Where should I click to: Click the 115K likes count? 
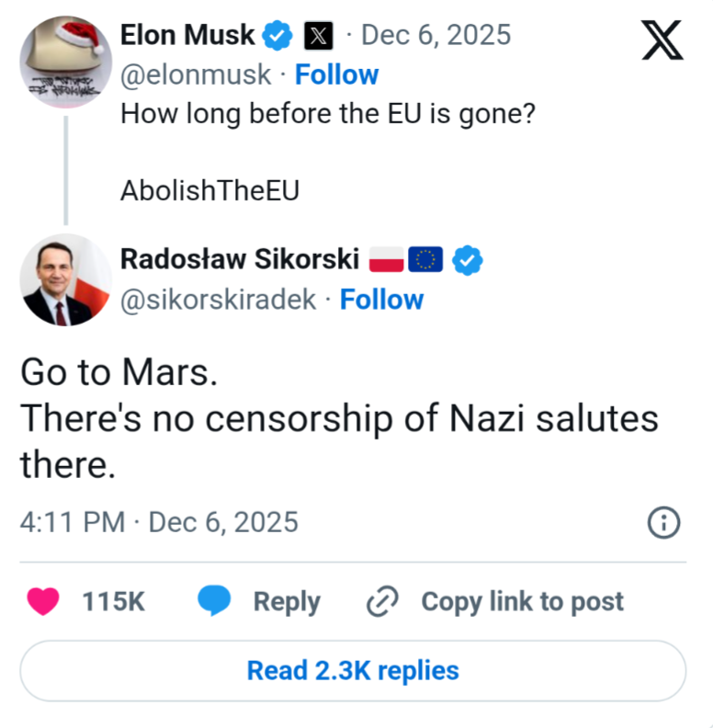click(114, 601)
